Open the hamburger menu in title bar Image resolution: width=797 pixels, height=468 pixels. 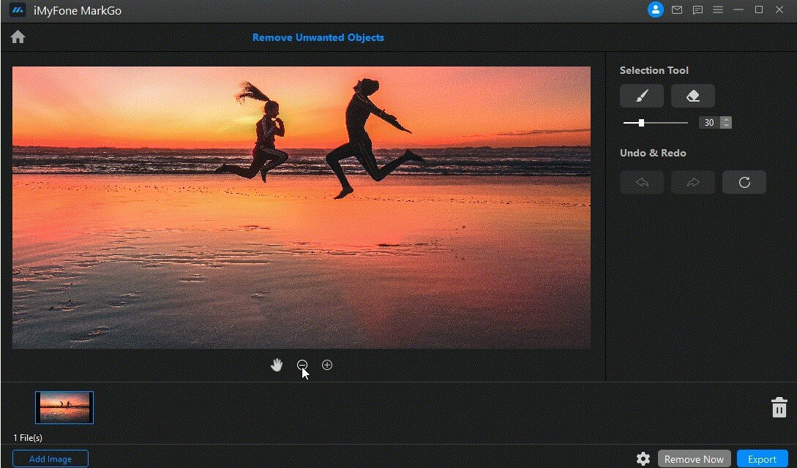718,10
